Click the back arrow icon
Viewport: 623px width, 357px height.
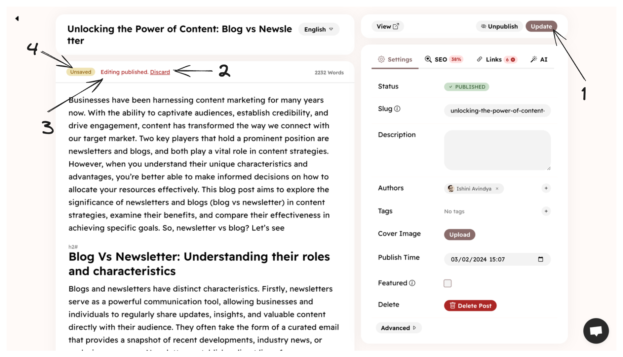(x=17, y=18)
